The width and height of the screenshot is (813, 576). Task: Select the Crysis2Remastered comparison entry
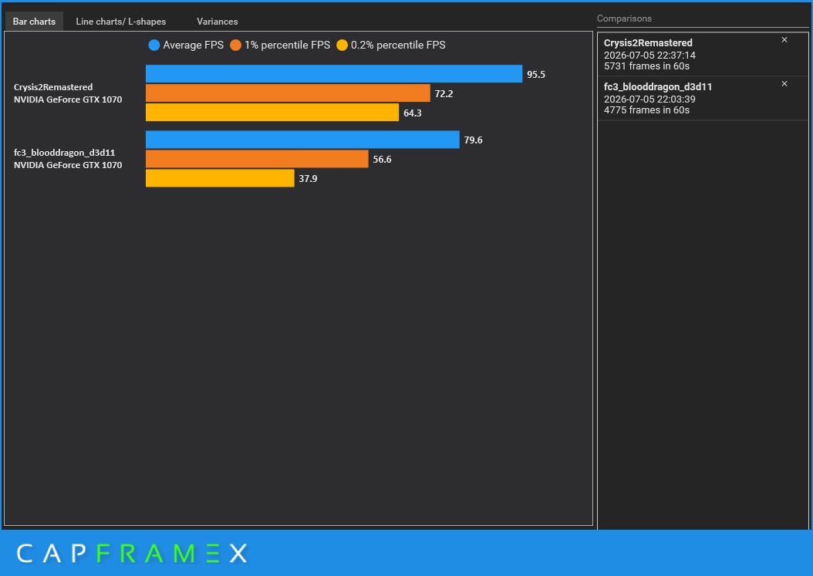pyautogui.click(x=703, y=55)
